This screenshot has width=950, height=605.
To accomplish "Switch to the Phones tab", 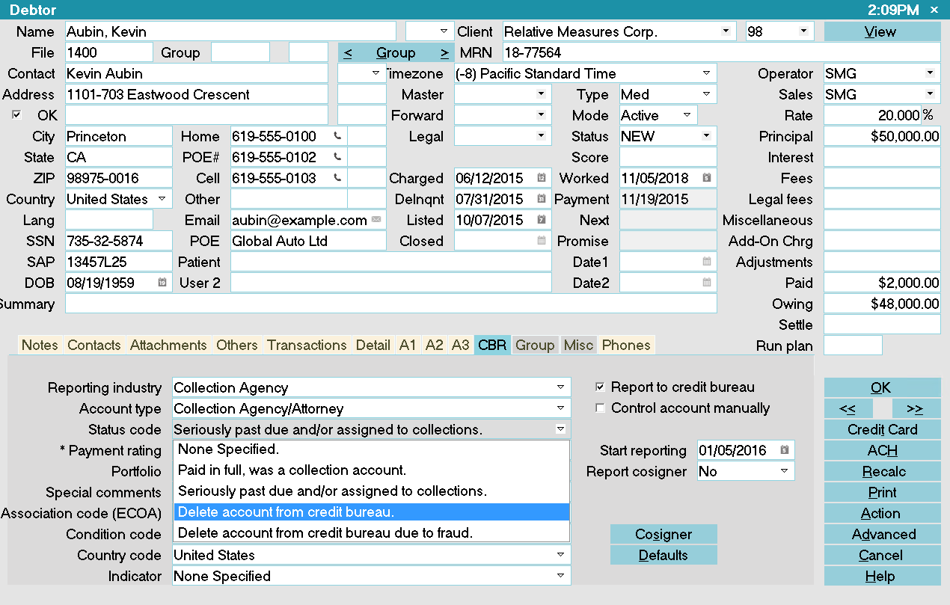I will pyautogui.click(x=626, y=345).
